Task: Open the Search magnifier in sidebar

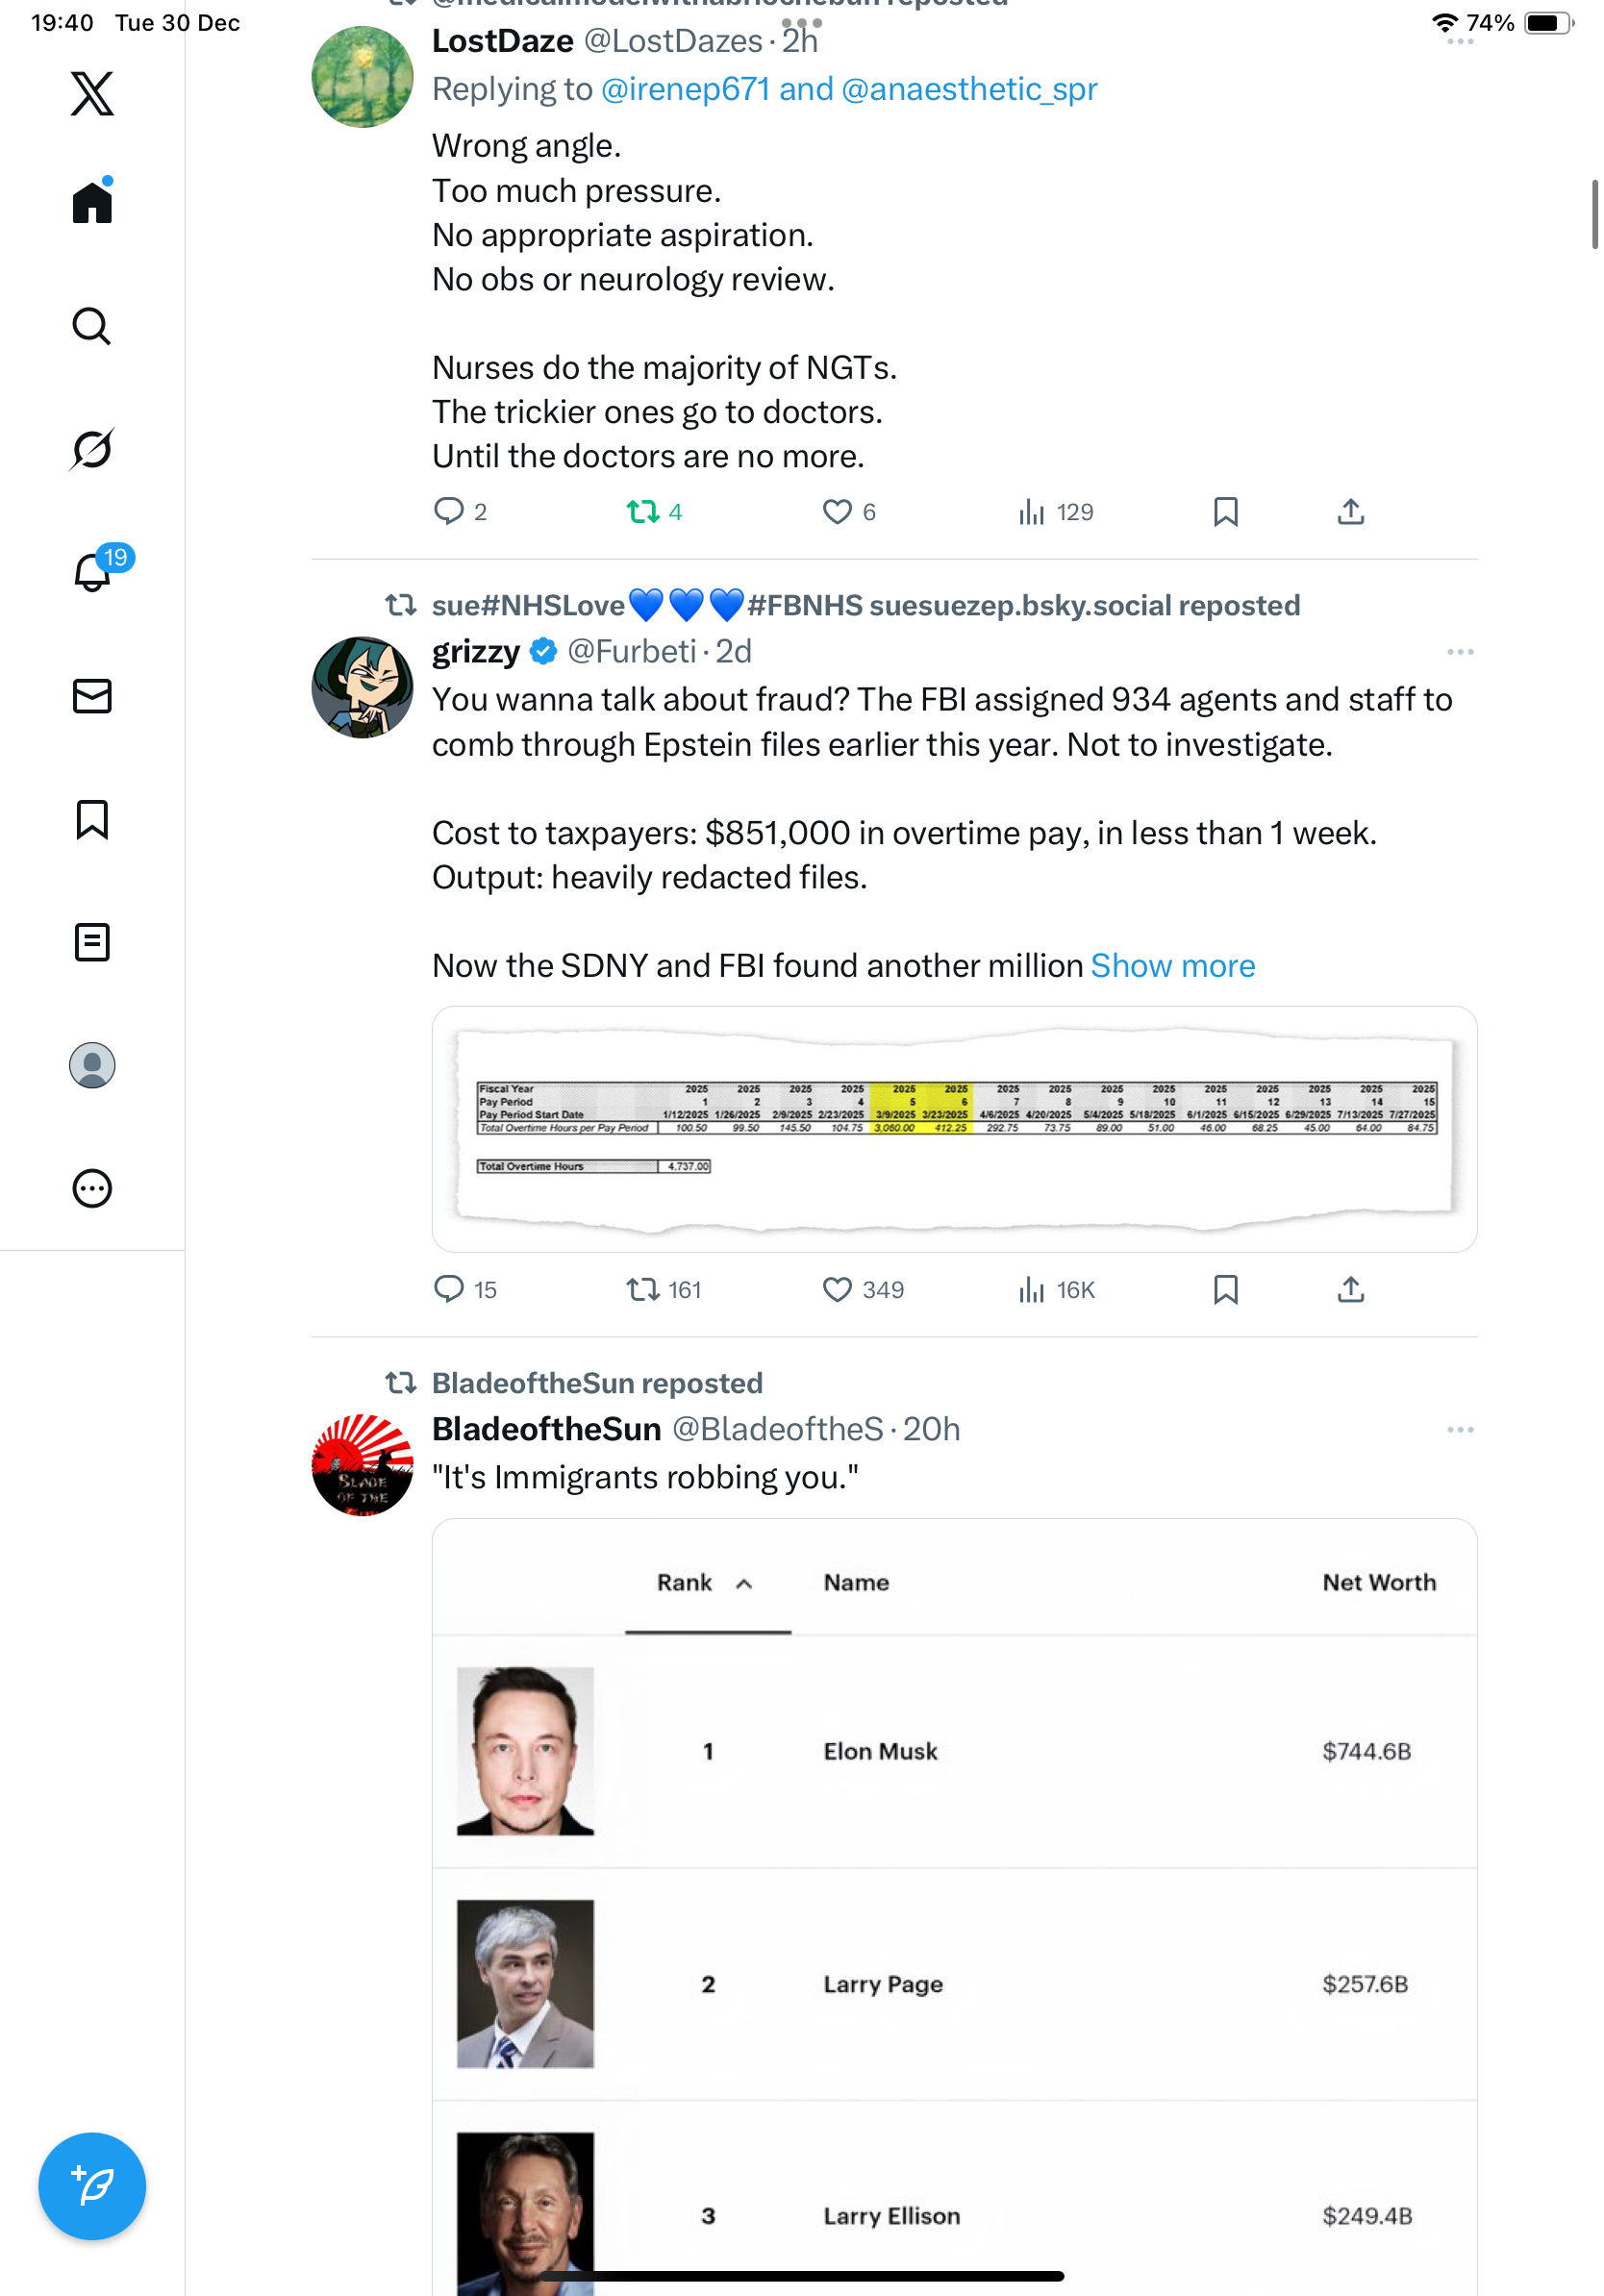Action: click(x=92, y=326)
